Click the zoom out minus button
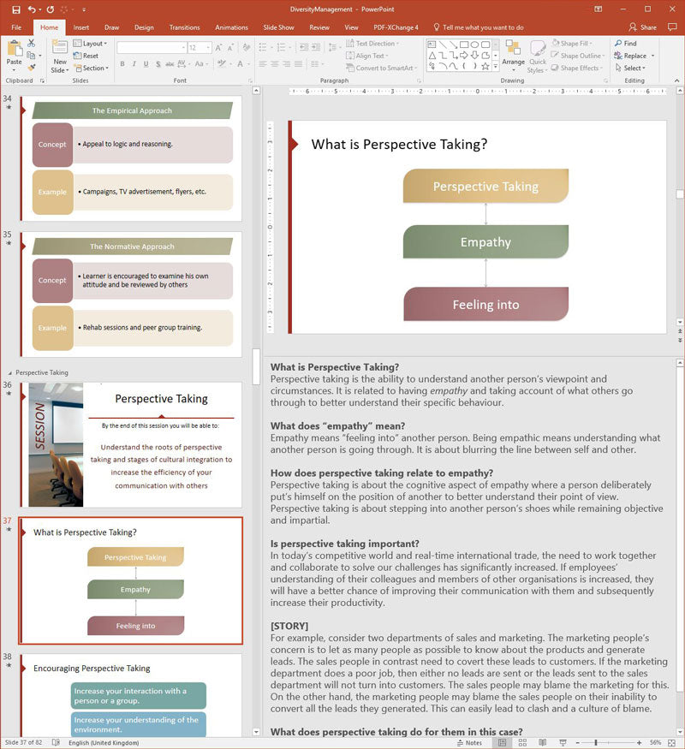 point(577,743)
